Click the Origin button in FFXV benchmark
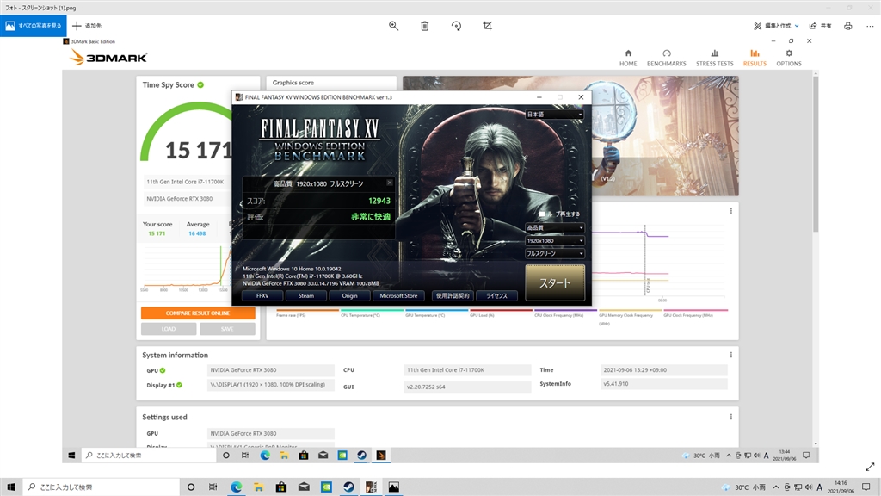The image size is (881, 496). tap(349, 296)
